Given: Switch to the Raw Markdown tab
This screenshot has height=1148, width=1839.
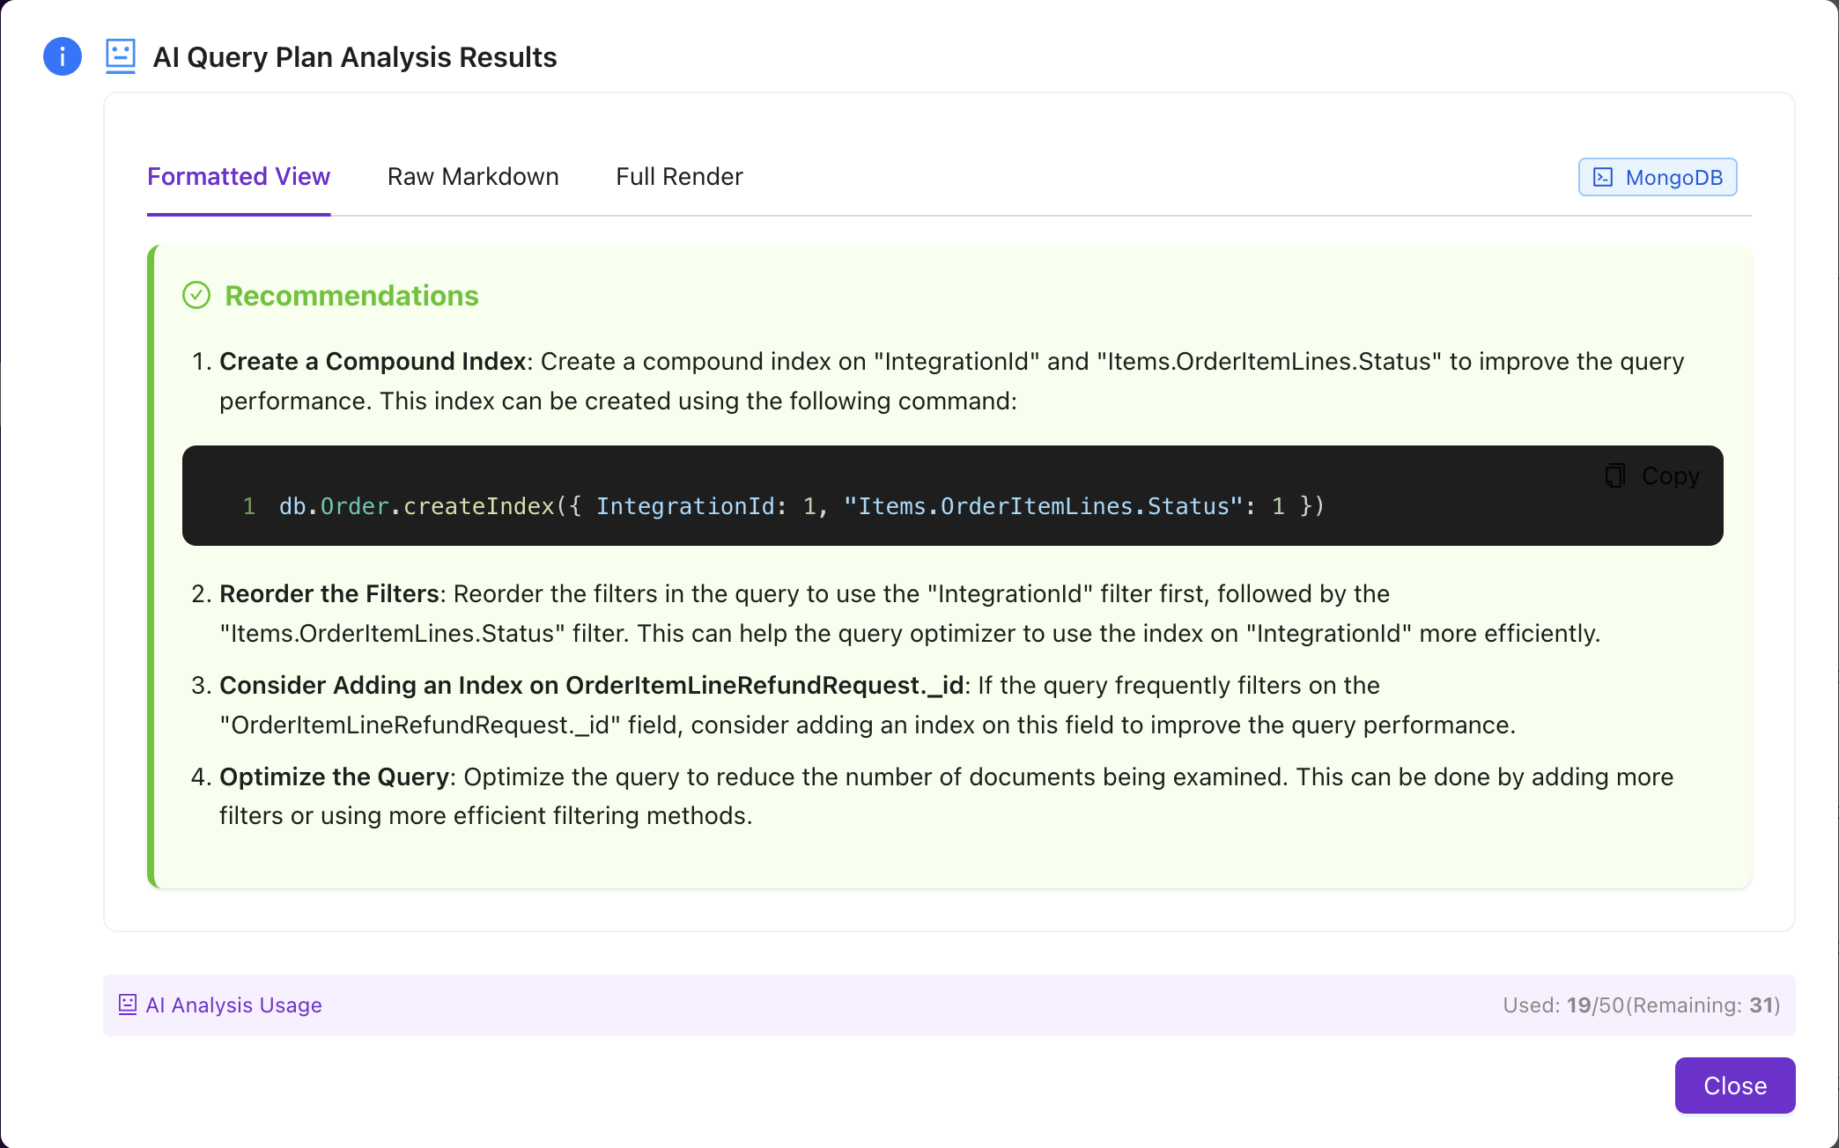Looking at the screenshot, I should [473, 176].
